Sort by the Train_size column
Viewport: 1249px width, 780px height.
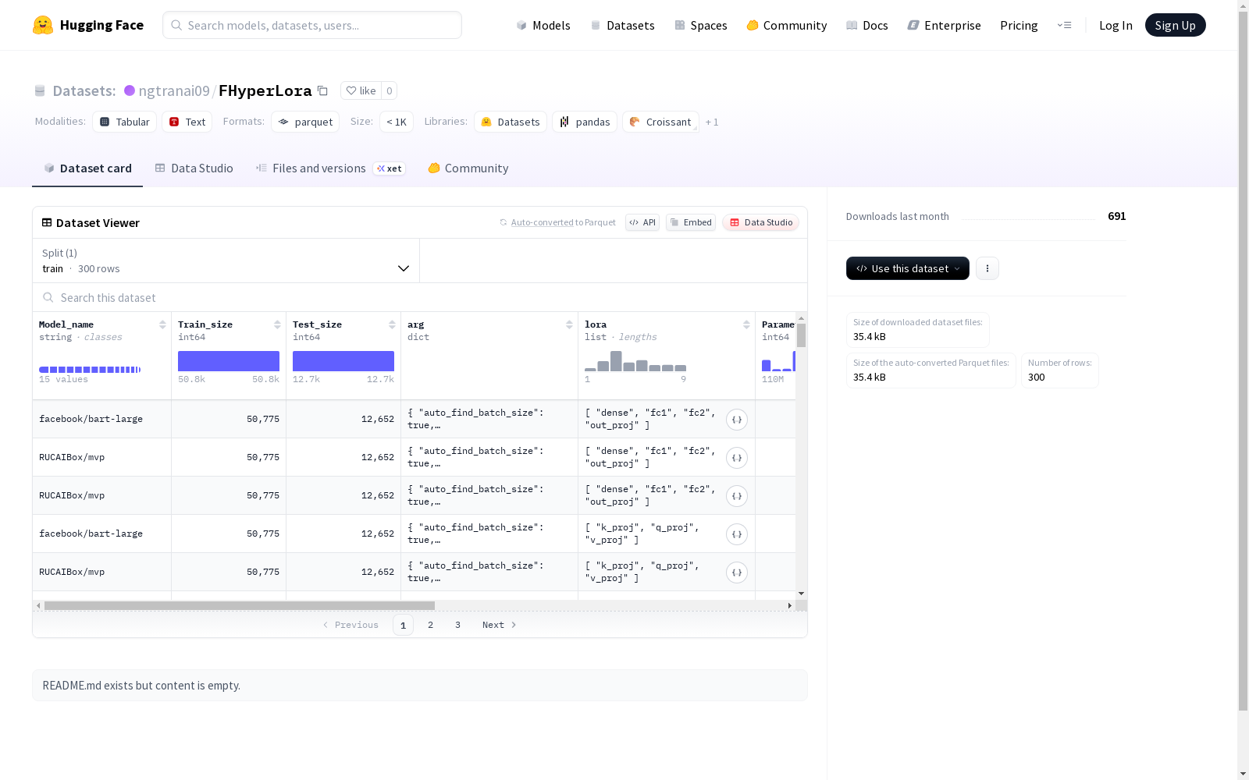click(277, 324)
